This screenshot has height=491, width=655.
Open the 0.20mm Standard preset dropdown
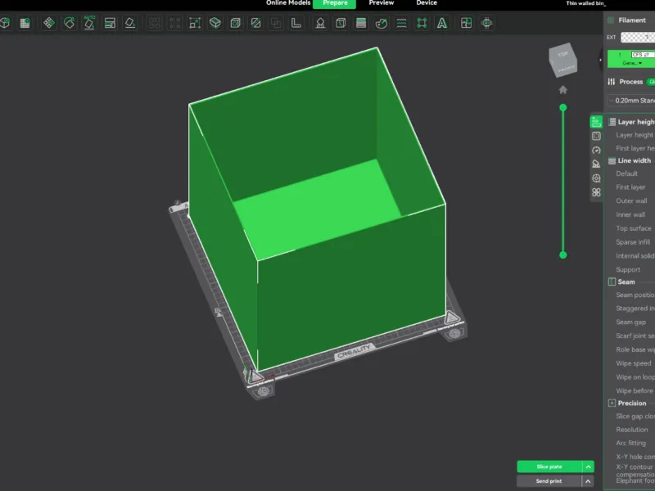click(631, 101)
